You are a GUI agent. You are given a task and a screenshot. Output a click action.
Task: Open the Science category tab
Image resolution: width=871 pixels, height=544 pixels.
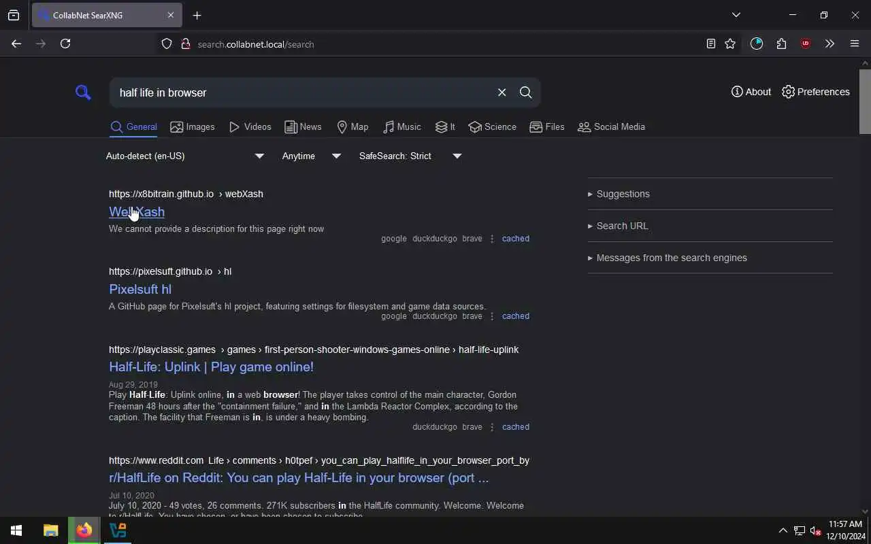click(492, 126)
